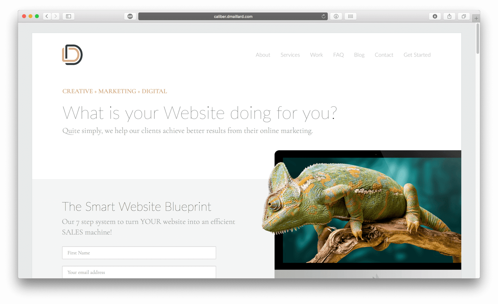This screenshot has width=498, height=304.
Task: Click the vertical page scrollbar thumb
Action: tap(477, 38)
